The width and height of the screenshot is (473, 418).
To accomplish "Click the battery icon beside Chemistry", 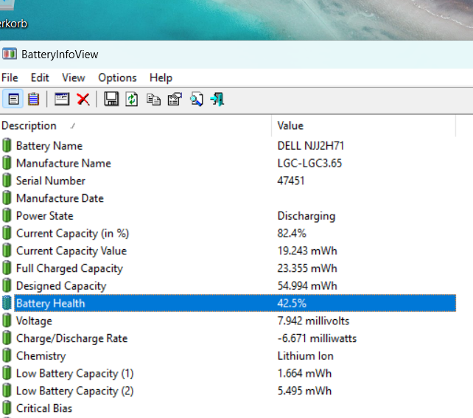I will click(x=7, y=355).
